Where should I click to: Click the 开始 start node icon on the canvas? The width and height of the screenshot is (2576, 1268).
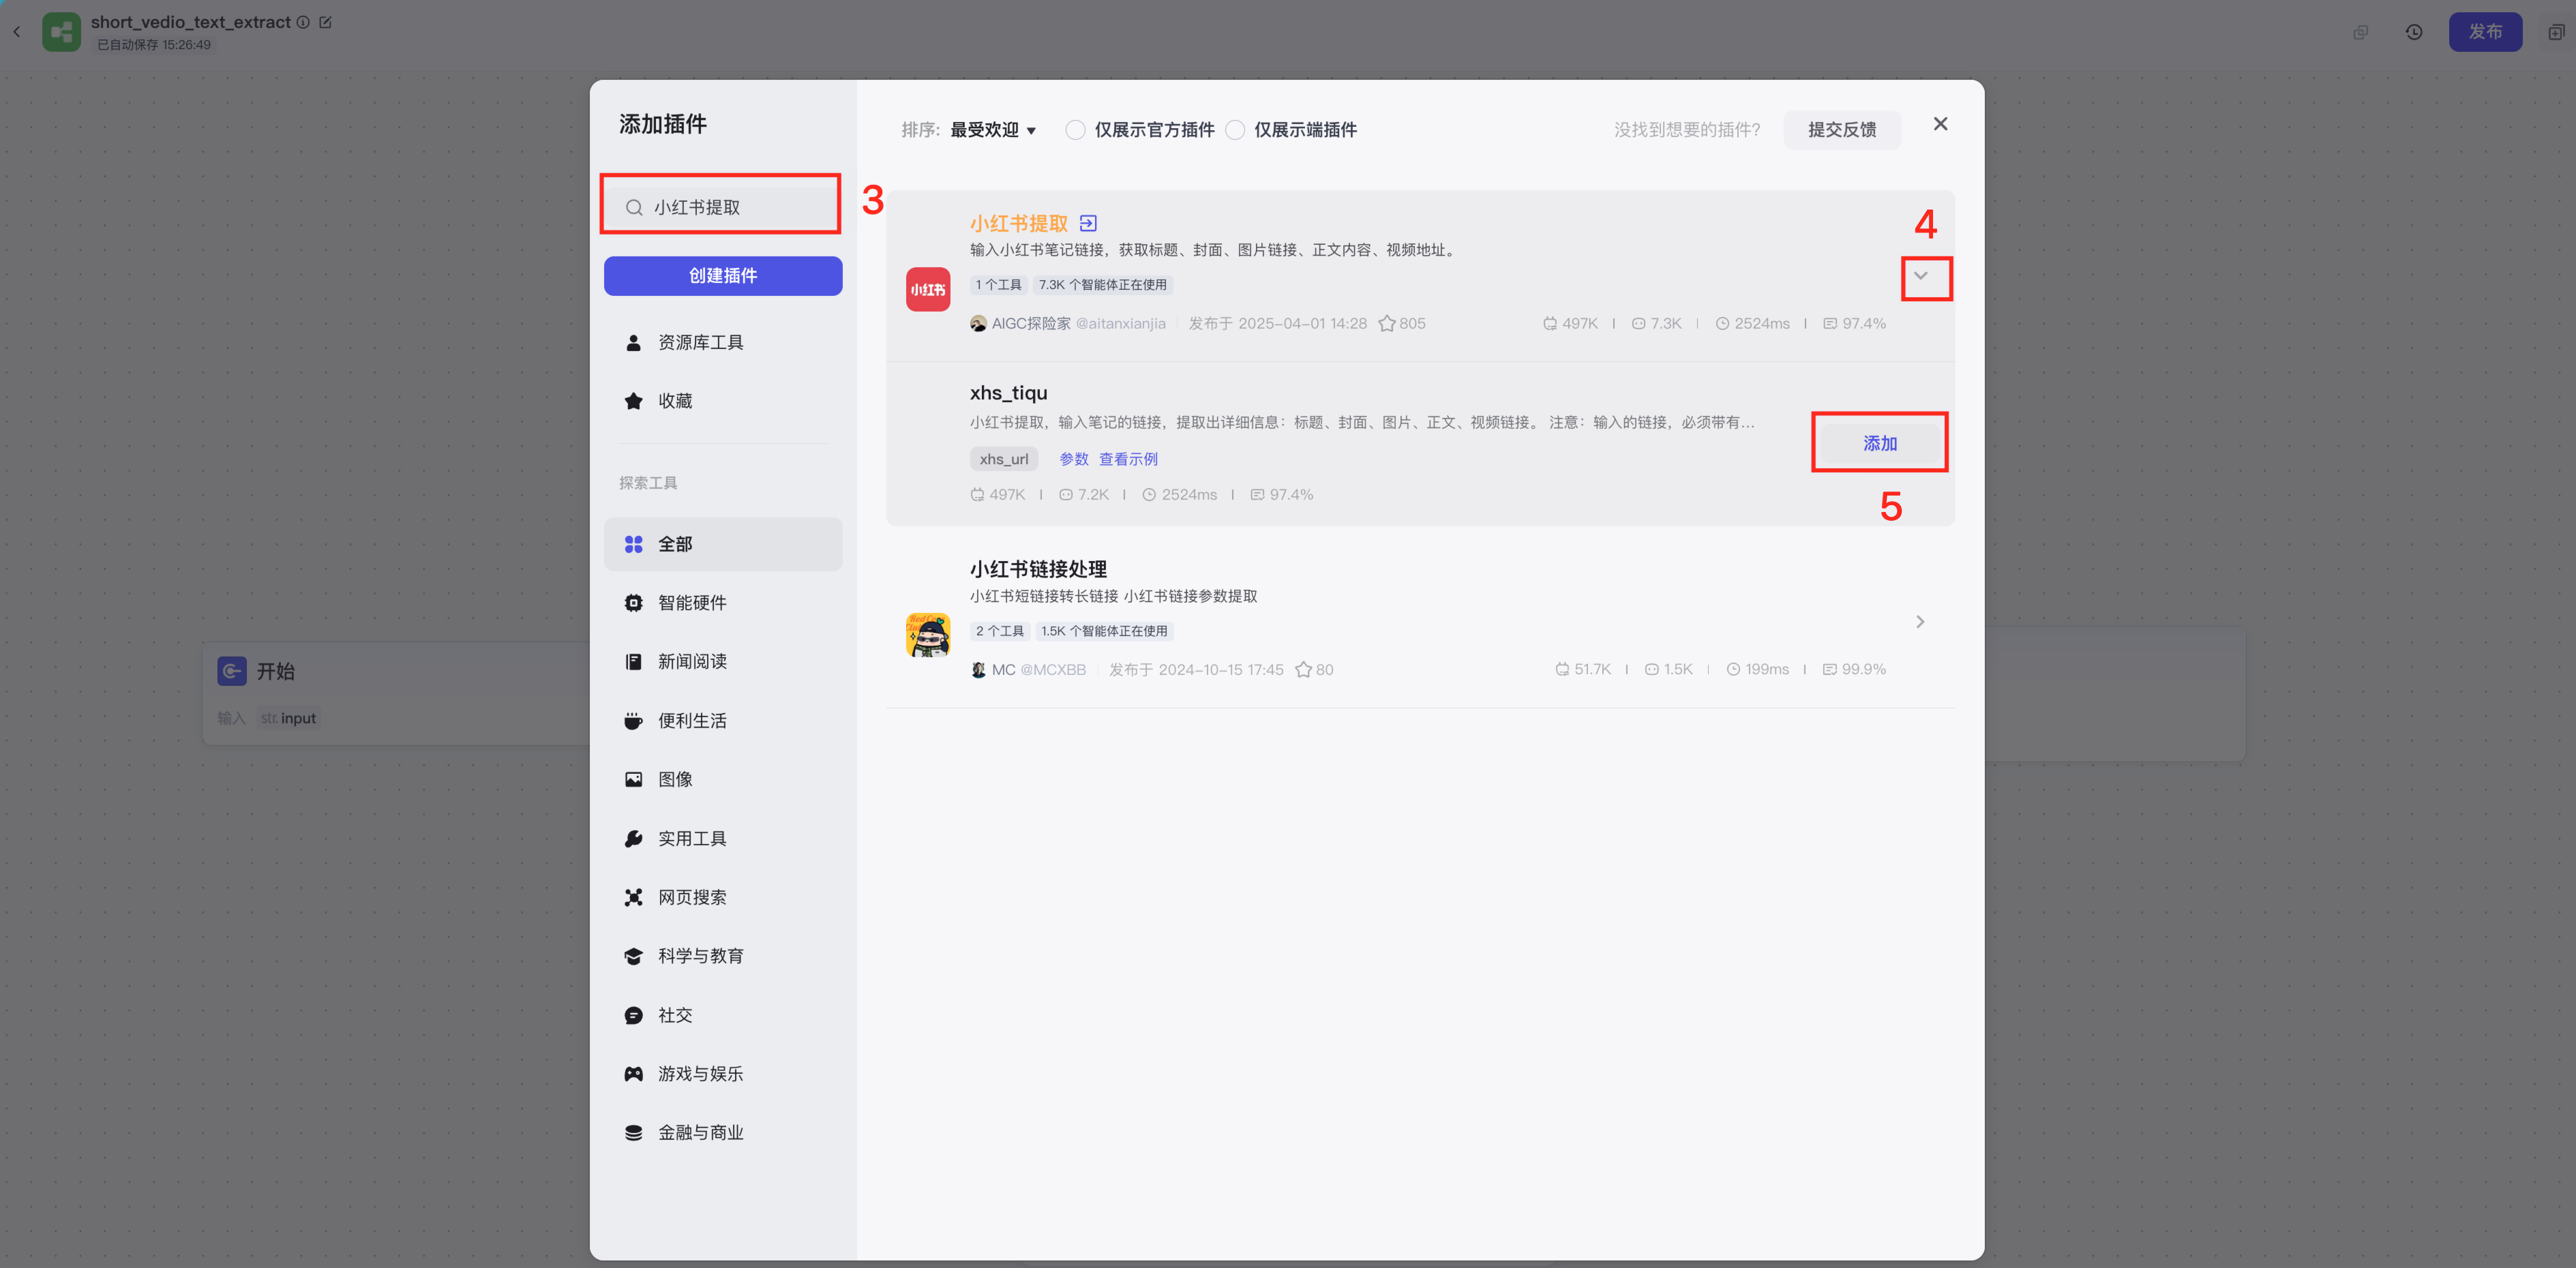[232, 671]
